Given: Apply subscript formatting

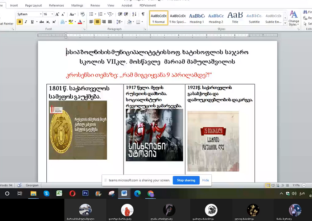Looking at the screenshot, I should 48,22.
